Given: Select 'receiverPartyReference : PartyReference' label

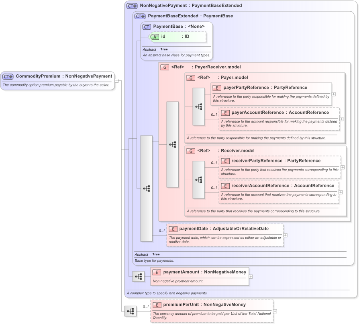Looking at the screenshot, I should click(x=276, y=161).
